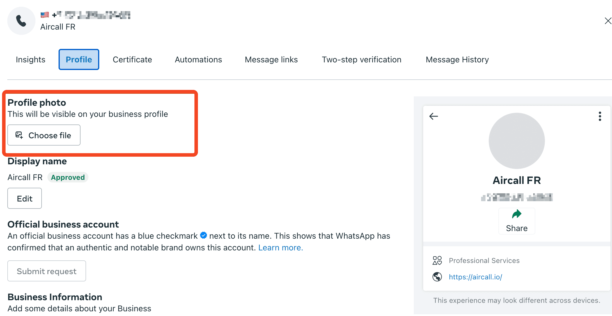Select the Two-step verification tab
This screenshot has width=612, height=316.
362,59
